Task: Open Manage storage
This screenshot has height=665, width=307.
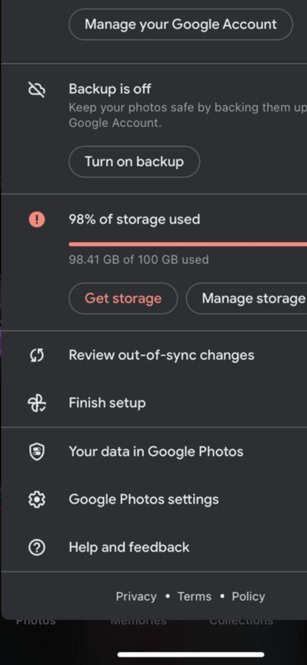Action: click(x=253, y=298)
